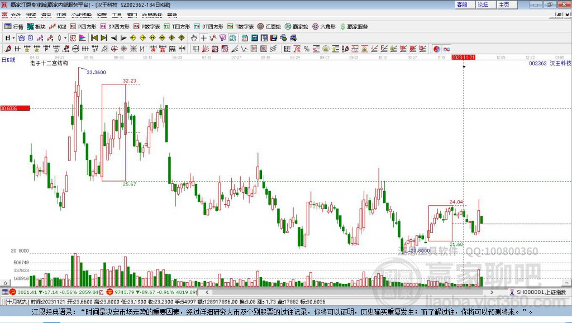Open the 江恩 menu

pos(61,15)
